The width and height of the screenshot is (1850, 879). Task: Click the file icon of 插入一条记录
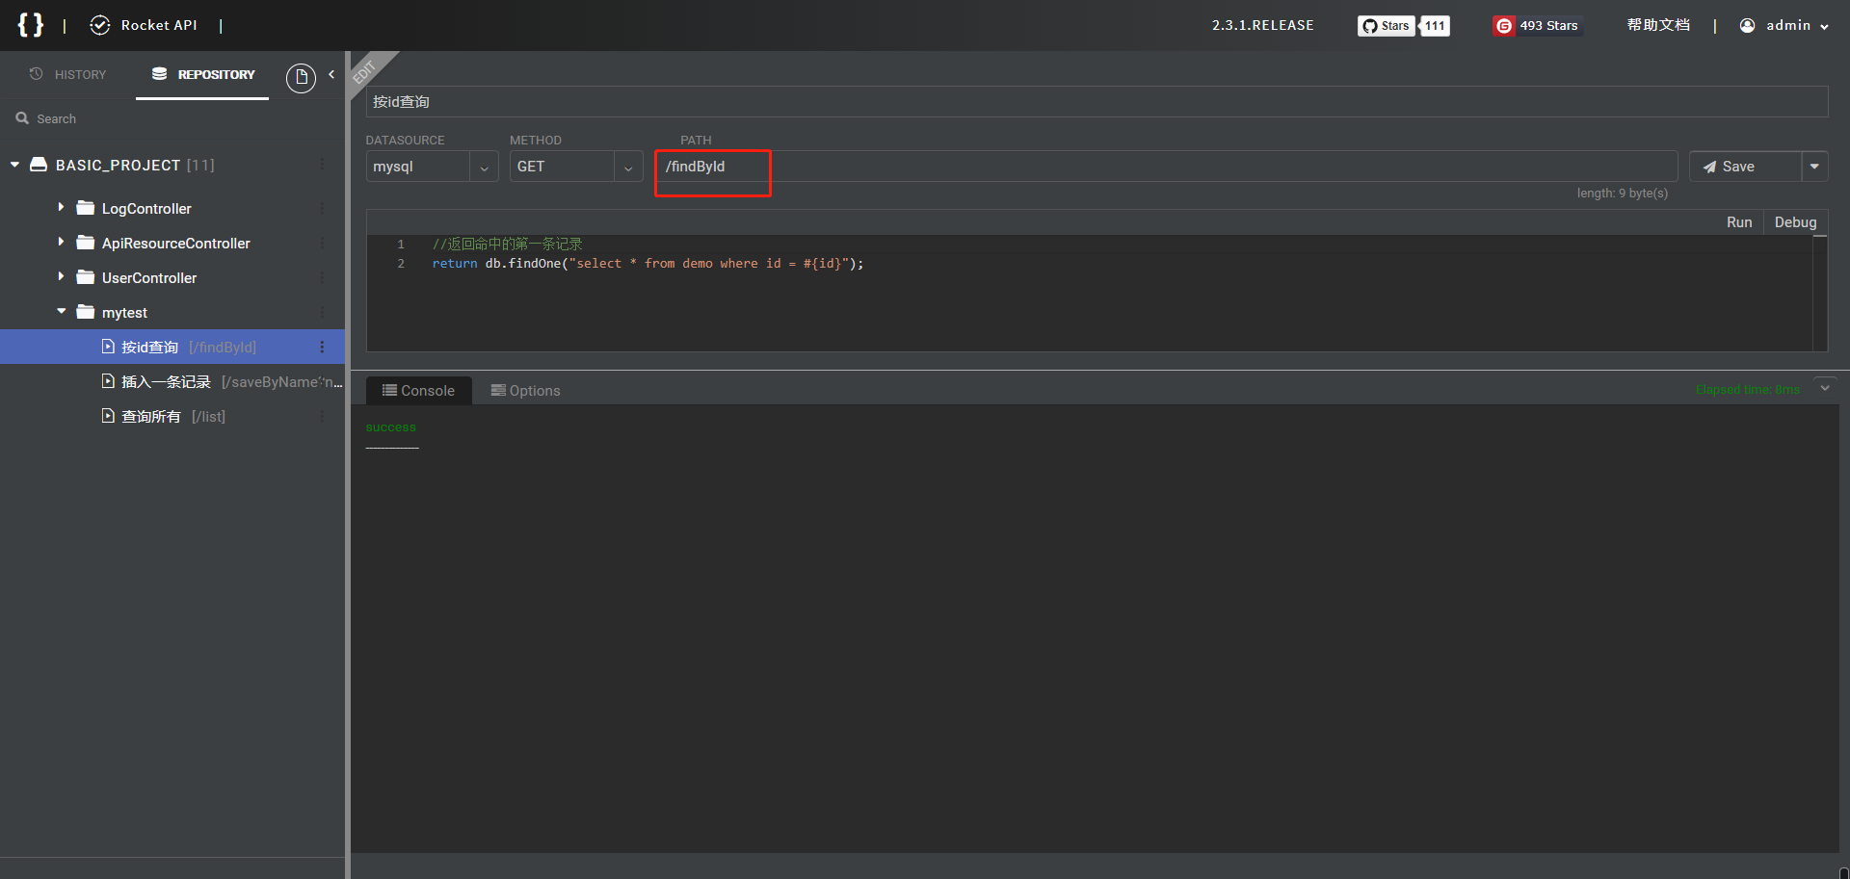point(108,381)
